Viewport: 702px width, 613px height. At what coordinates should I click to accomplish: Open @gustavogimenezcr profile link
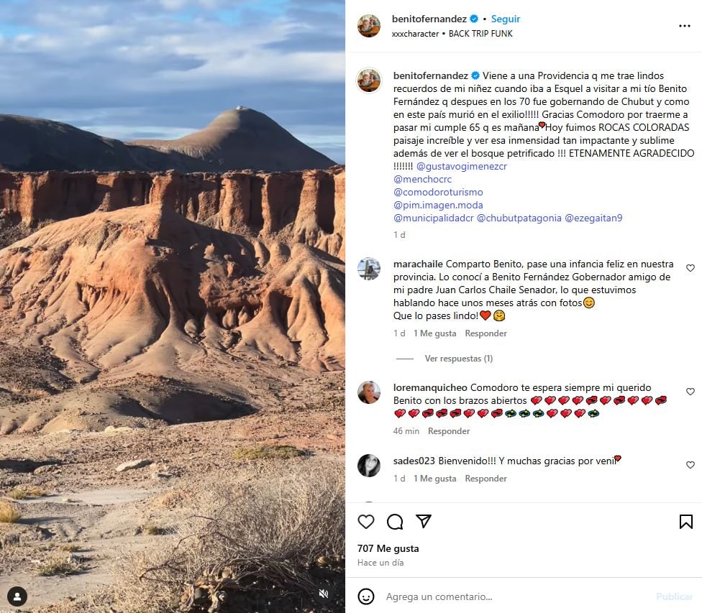pyautogui.click(x=462, y=166)
